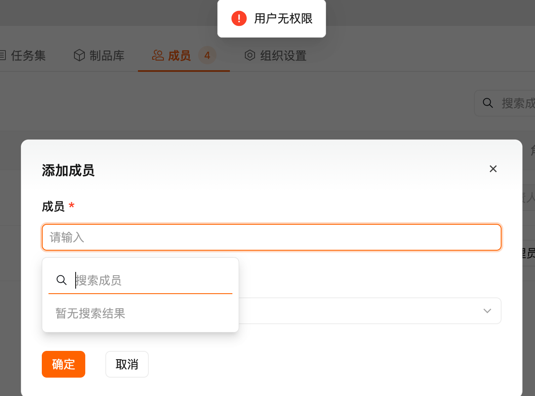Switch to the 任务集 tab
Image resolution: width=535 pixels, height=396 pixels.
[28, 56]
